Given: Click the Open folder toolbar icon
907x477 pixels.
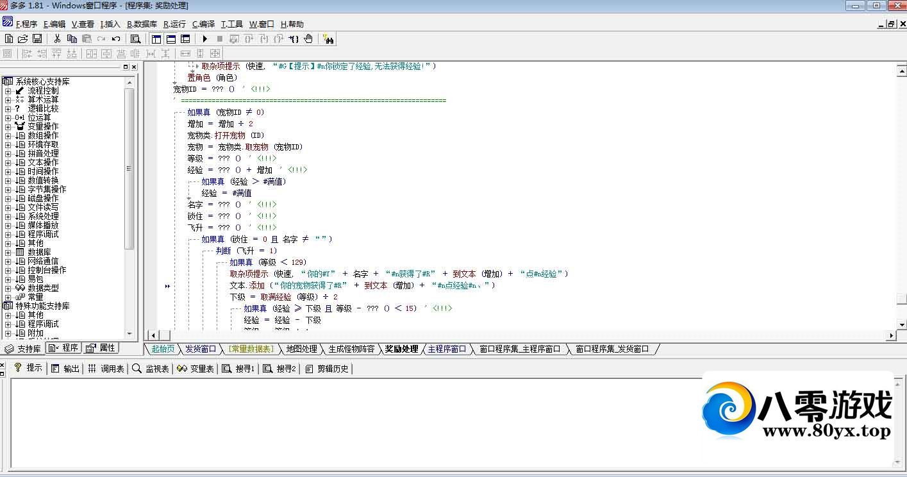Looking at the screenshot, I should [22, 39].
